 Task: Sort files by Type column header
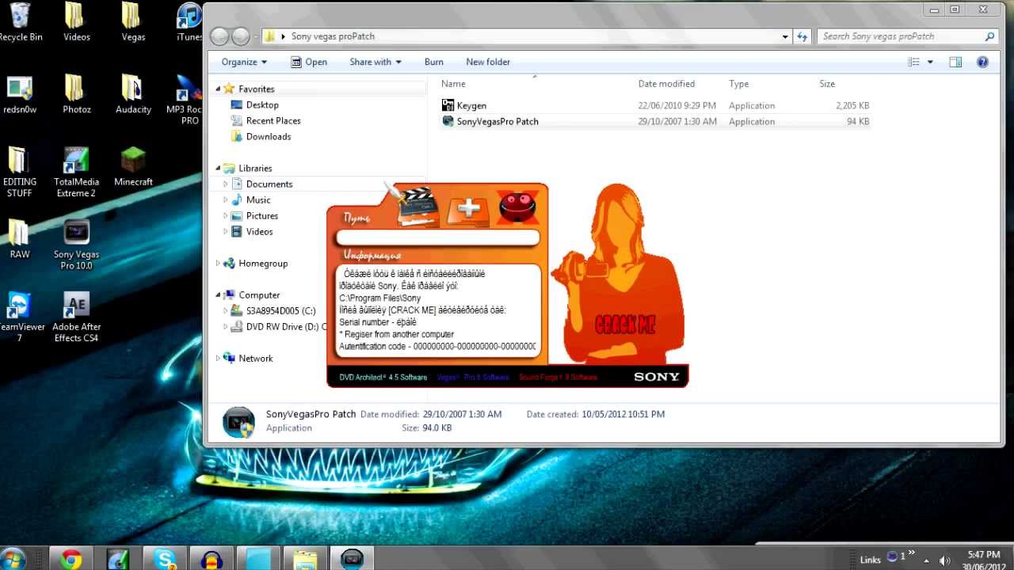(x=739, y=84)
